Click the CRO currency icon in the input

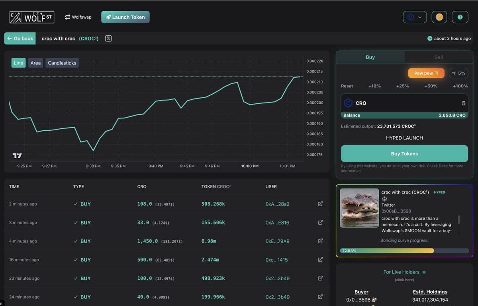click(348, 103)
